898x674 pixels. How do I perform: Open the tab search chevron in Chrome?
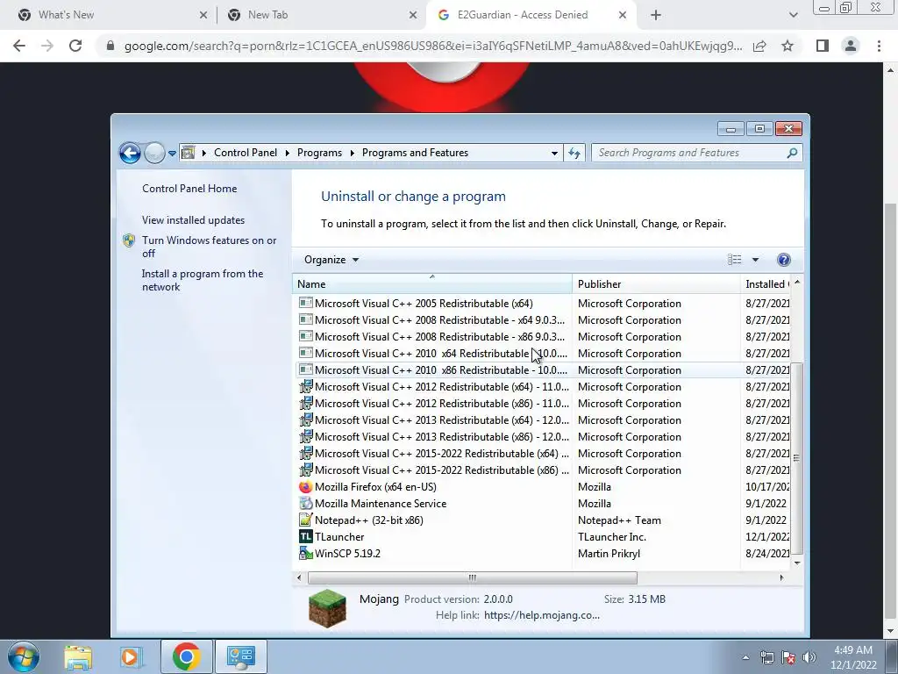click(793, 15)
